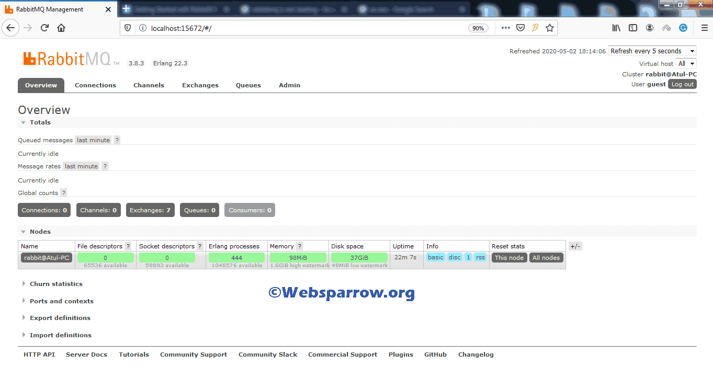
Task: Open the Queued messages help icon
Action: 116,140
